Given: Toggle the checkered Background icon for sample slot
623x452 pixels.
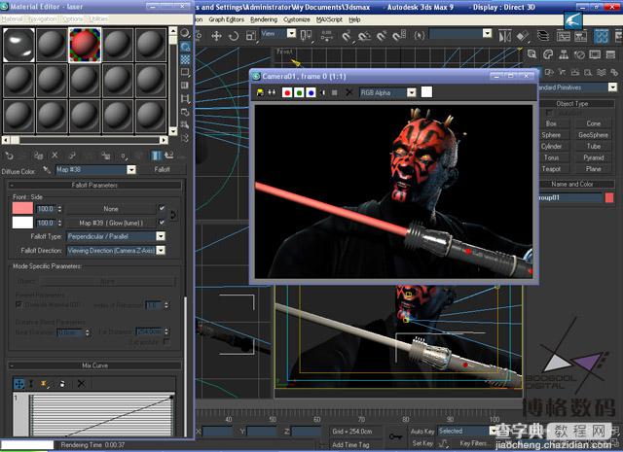Looking at the screenshot, I should click(185, 59).
